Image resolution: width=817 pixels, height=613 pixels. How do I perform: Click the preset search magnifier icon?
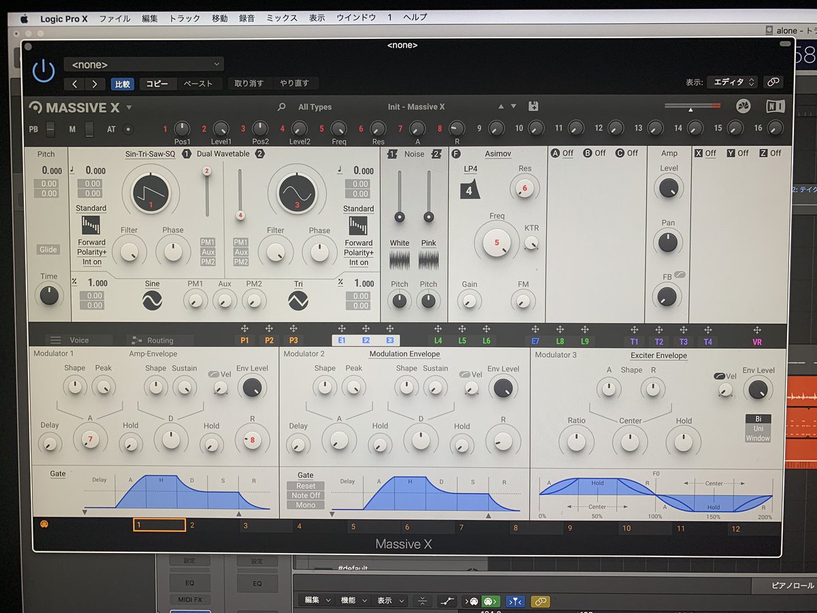tap(281, 107)
